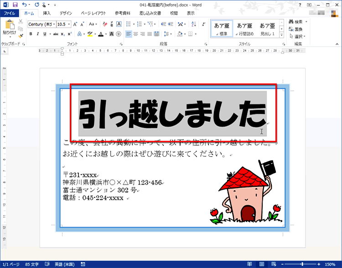This screenshot has height=268, width=342.
Task: Switch to Design (デザイン) tab
Action: 66,13
